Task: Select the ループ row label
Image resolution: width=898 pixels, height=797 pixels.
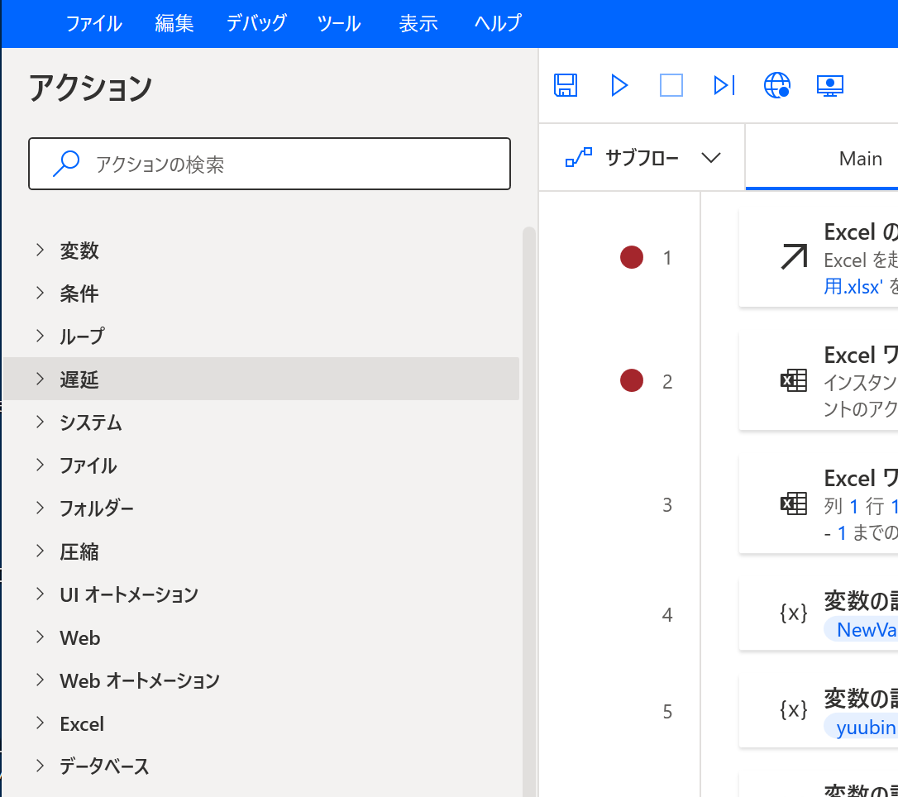Action: coord(83,336)
